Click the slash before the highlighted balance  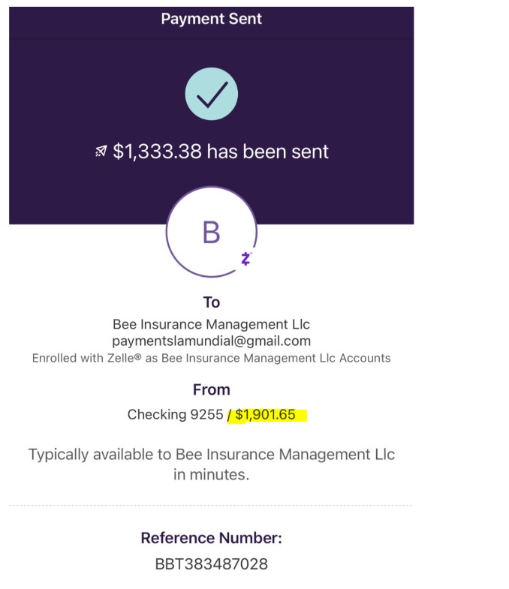click(x=230, y=414)
